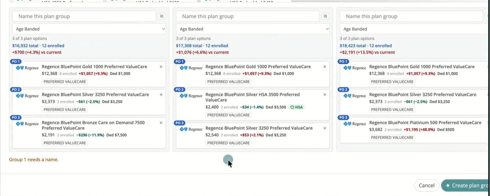Remove Gold 1000 plan from second group
This screenshot has height=196, width=490.
325,67
